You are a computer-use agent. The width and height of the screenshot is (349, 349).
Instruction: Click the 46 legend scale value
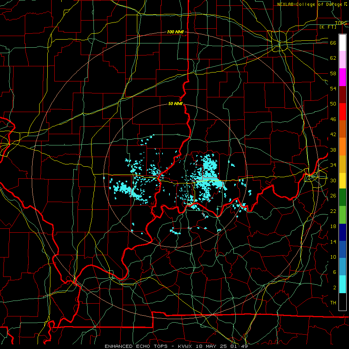(333, 119)
